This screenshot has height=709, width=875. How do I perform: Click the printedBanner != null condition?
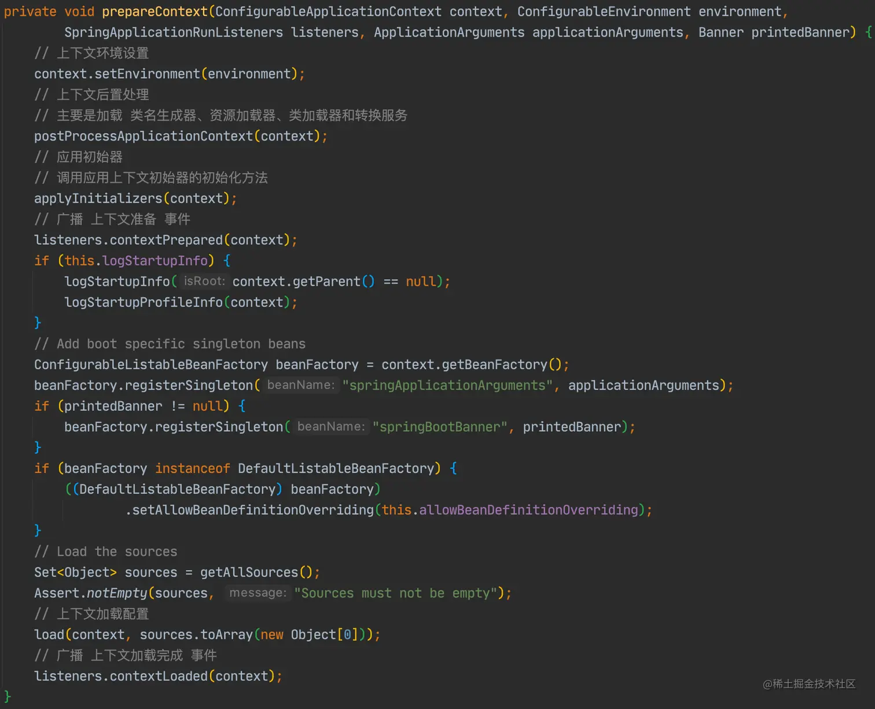(x=143, y=406)
